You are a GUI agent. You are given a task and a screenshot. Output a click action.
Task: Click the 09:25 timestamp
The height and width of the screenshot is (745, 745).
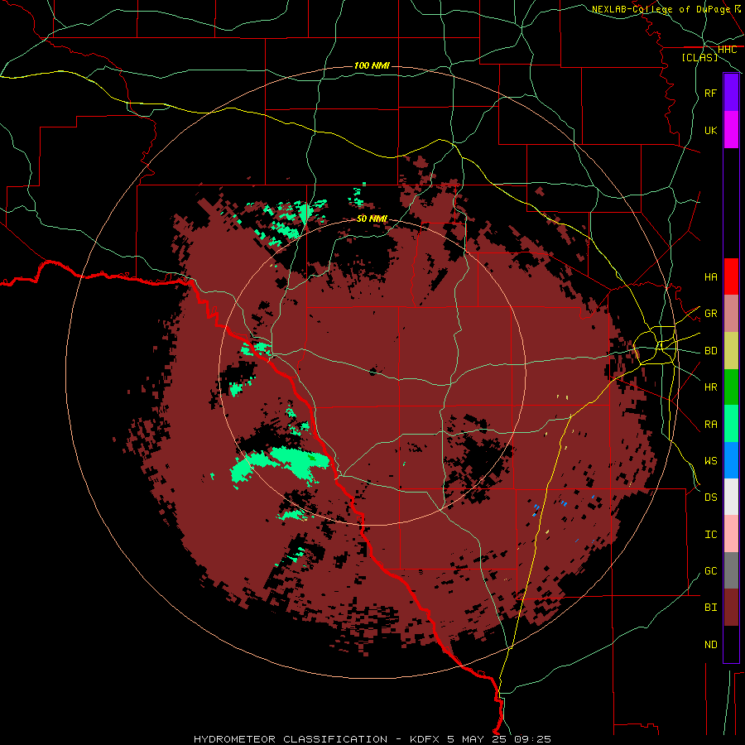pyautogui.click(x=532, y=739)
